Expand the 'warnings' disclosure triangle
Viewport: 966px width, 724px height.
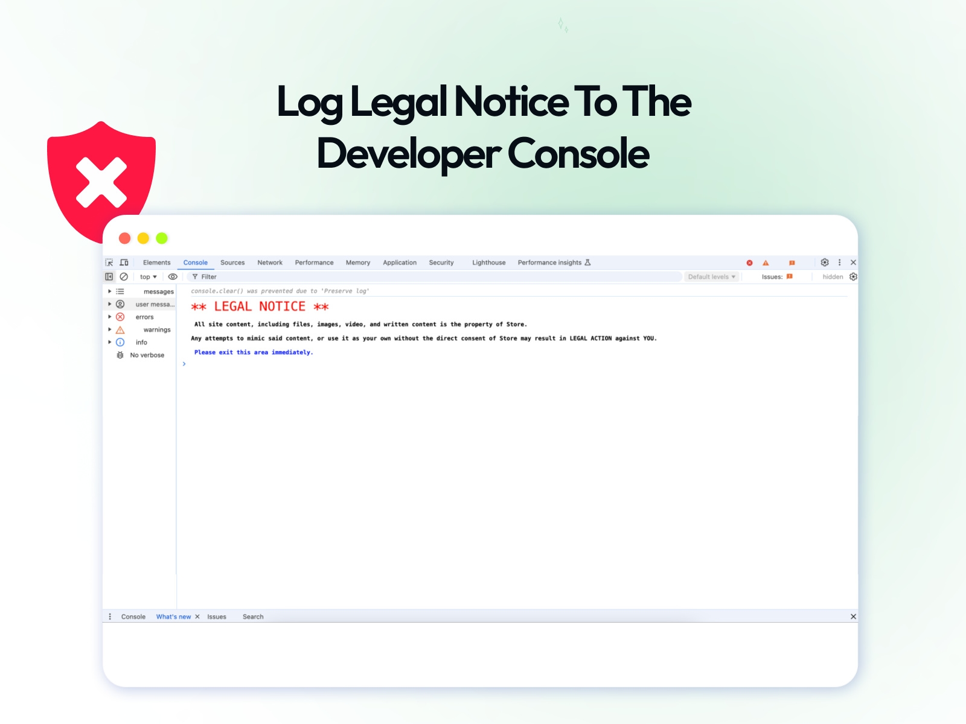(x=109, y=329)
